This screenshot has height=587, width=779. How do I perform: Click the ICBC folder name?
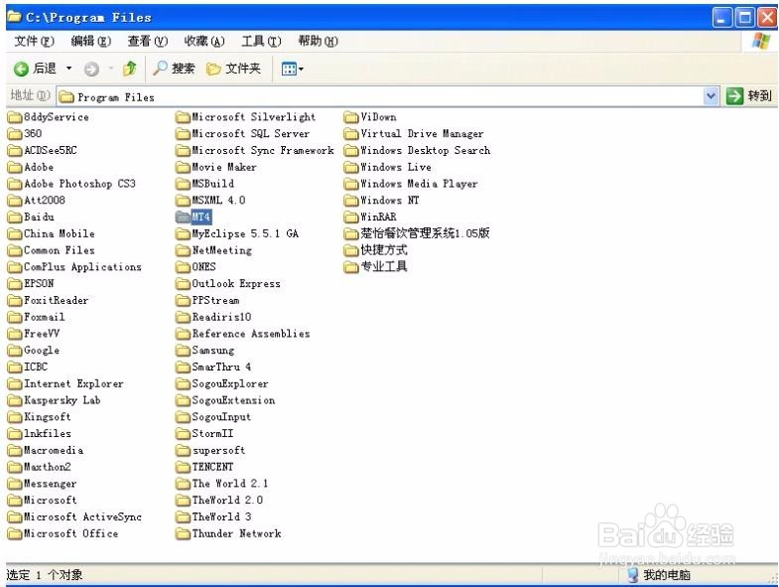pos(36,367)
